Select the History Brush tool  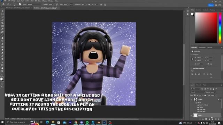tap(2, 41)
